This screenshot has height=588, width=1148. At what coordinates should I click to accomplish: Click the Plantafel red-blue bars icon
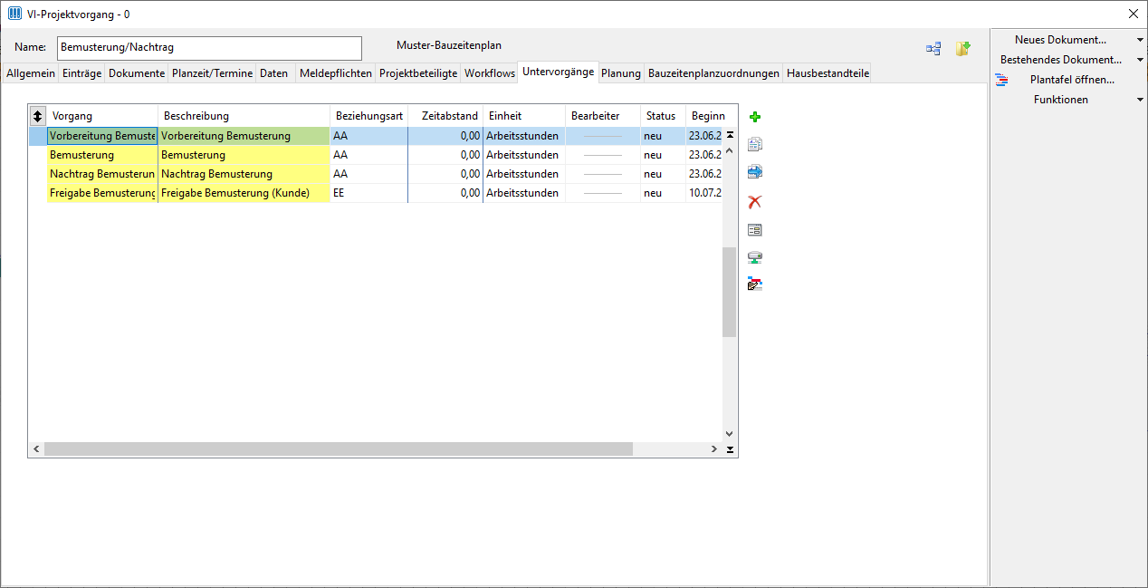[x=1001, y=80]
